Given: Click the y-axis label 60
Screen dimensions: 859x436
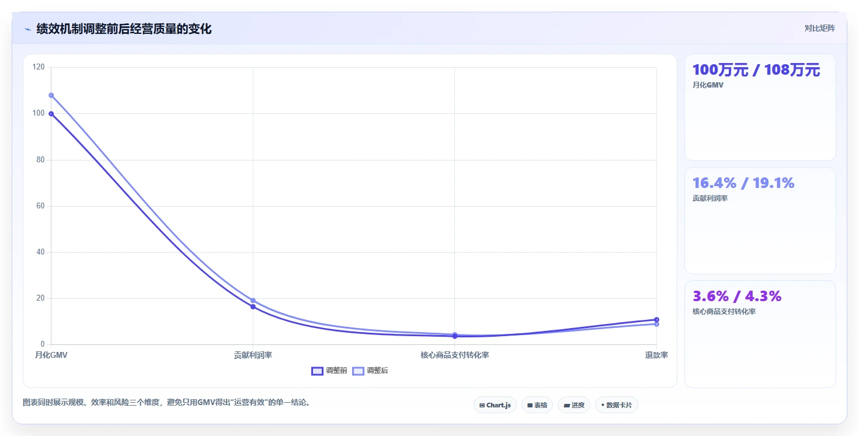Looking at the screenshot, I should coord(40,206).
